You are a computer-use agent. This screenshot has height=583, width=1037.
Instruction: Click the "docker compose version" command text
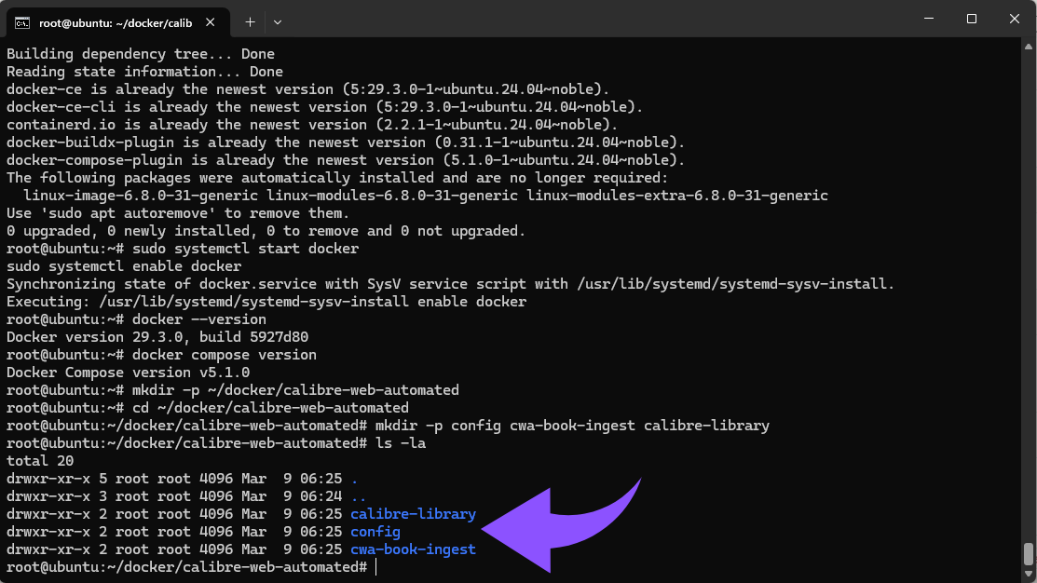(224, 355)
